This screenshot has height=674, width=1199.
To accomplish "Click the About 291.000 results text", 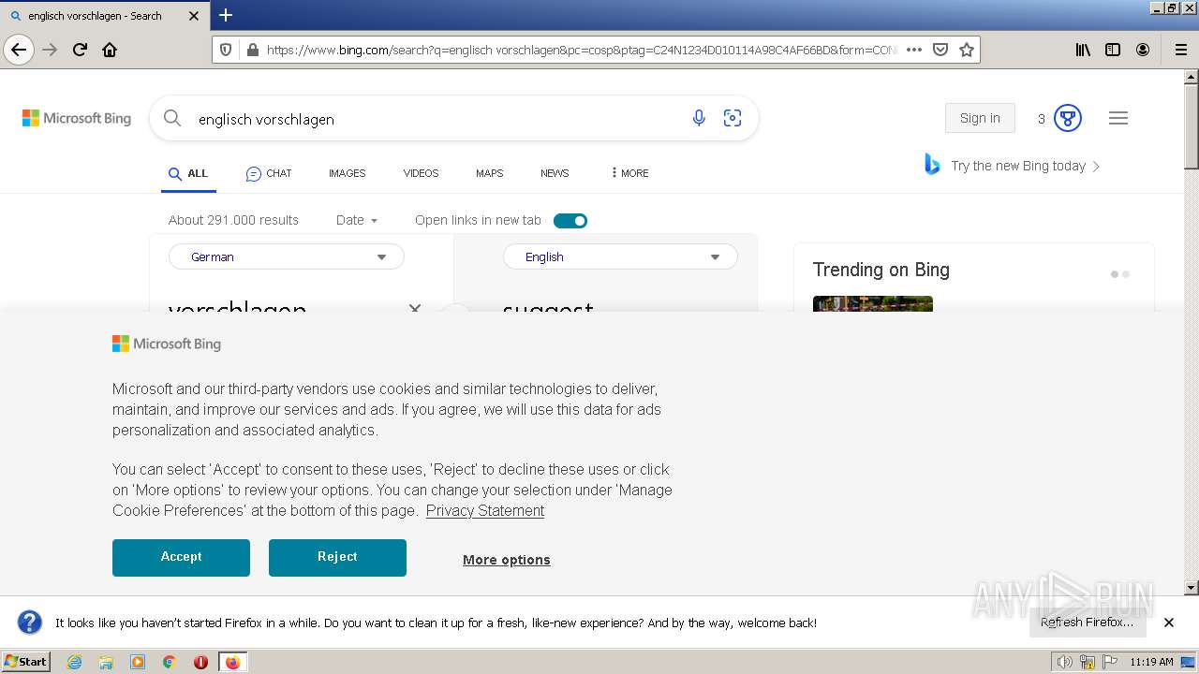I will pos(233,220).
